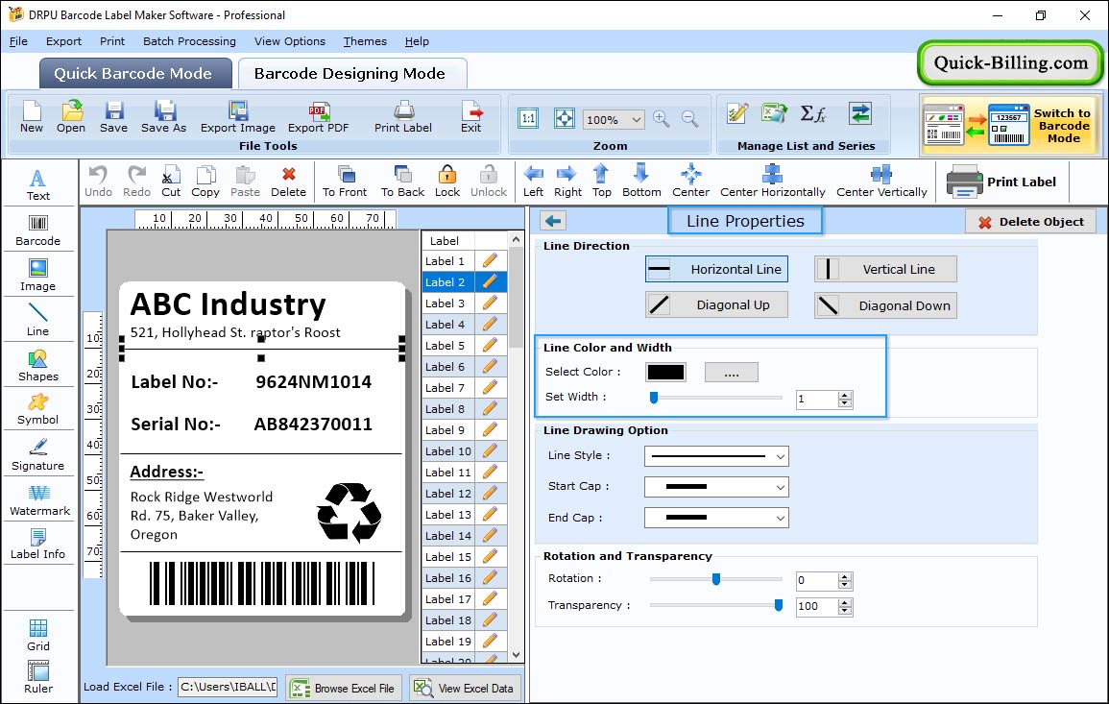Select the Image tool in sidebar

pos(38,276)
